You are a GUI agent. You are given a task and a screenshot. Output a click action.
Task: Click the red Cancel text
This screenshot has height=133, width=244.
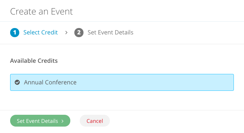coord(95,121)
